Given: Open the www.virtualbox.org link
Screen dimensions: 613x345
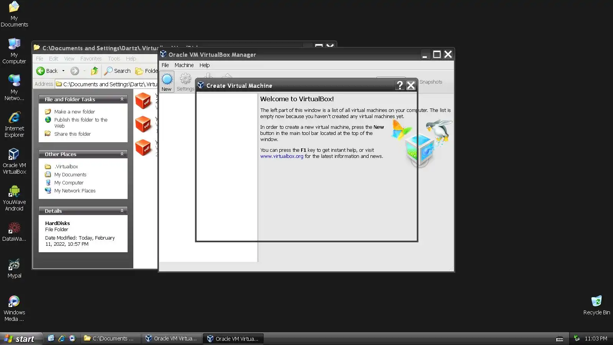Looking at the screenshot, I should pos(282,156).
